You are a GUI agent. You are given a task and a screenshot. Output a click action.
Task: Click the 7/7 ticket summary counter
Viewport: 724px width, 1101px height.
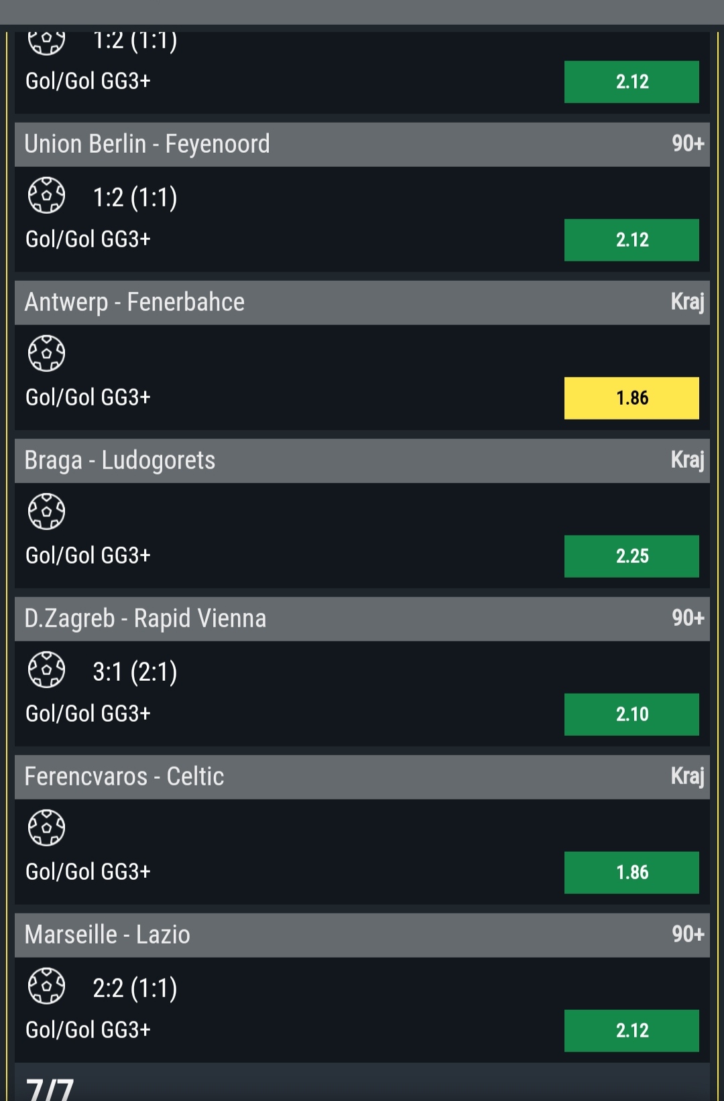point(50,1088)
